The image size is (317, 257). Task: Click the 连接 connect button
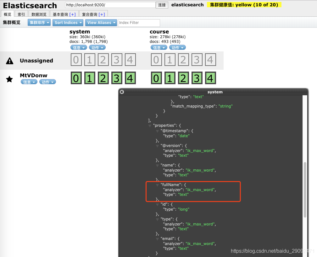[x=162, y=5]
